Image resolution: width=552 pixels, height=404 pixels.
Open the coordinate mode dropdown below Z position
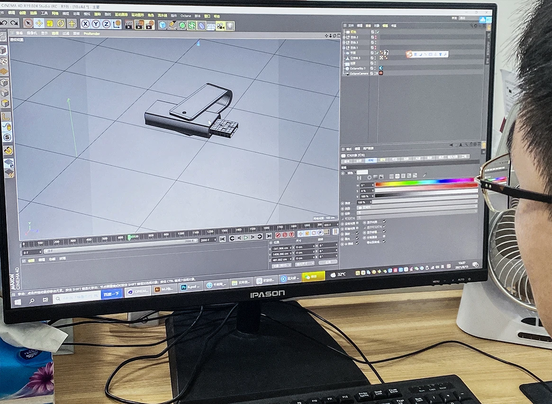(x=282, y=265)
